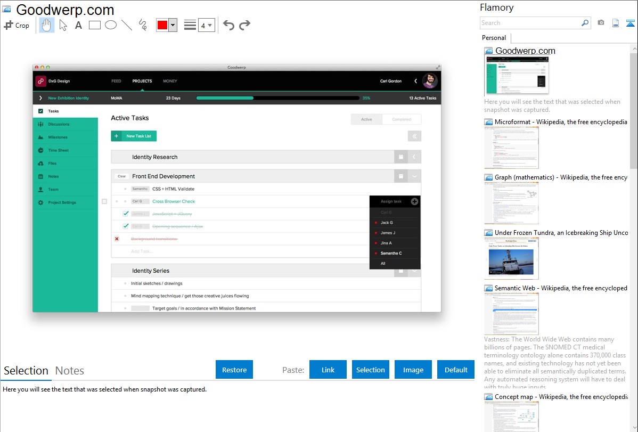The width and height of the screenshot is (638, 432).
Task: Click the plus icon next to Assign task
Action: [x=414, y=201]
